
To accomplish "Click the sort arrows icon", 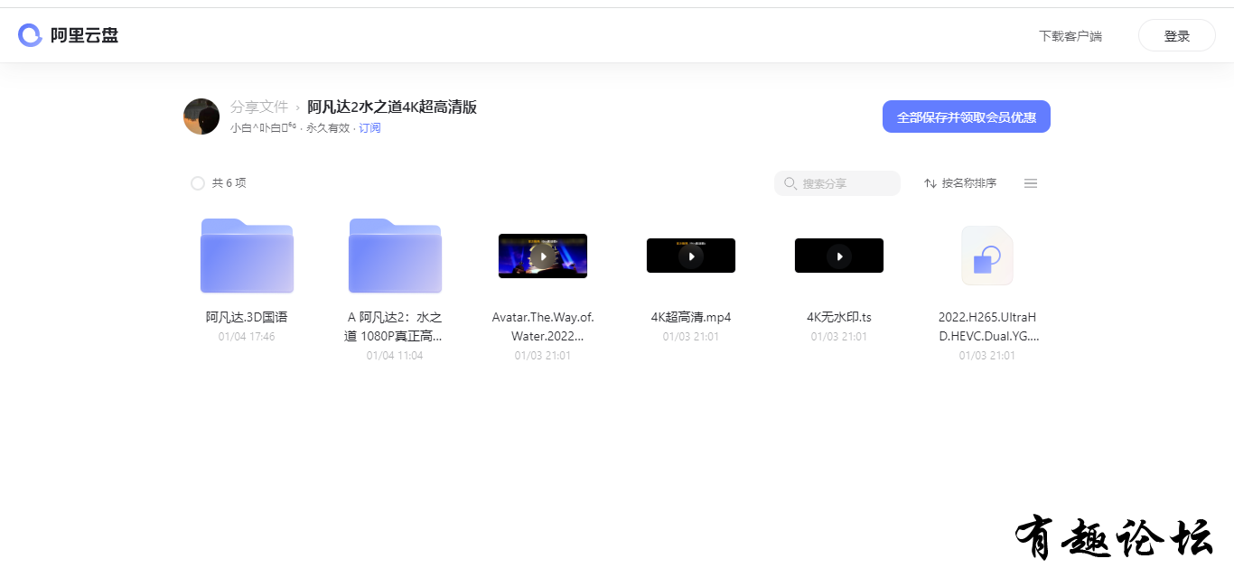I will 930,183.
